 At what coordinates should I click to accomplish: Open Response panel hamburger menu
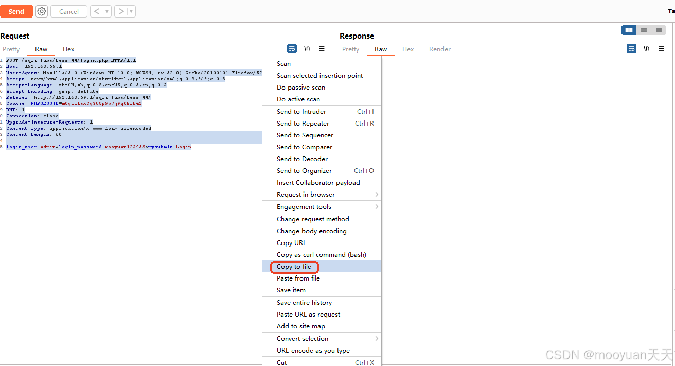coord(661,48)
